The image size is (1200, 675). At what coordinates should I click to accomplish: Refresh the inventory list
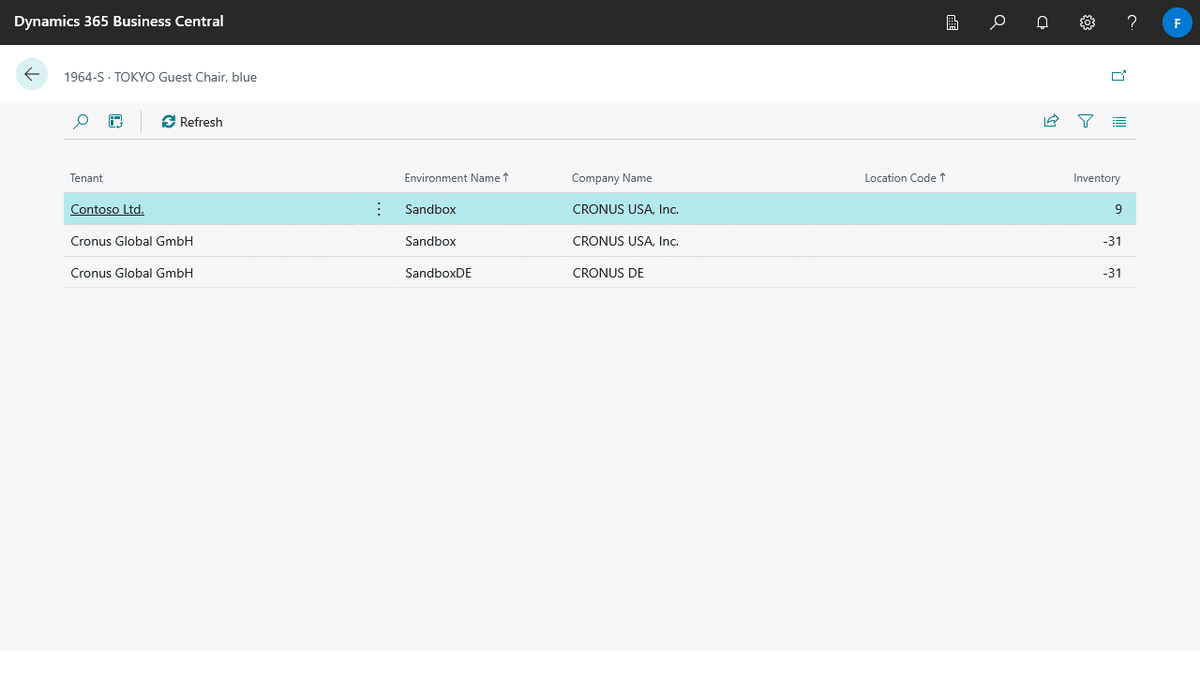[191, 121]
